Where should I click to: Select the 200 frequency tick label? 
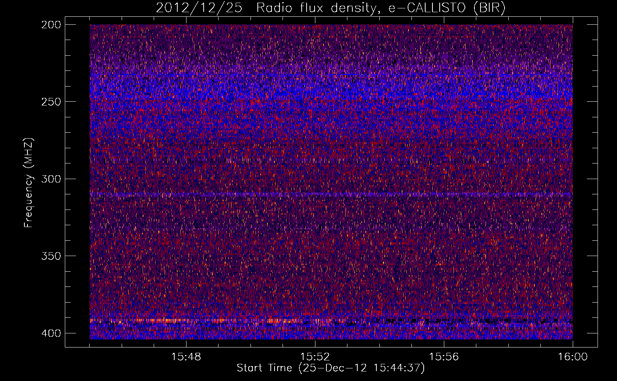(x=51, y=25)
